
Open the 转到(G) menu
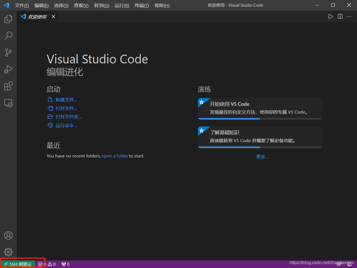tap(102, 5)
